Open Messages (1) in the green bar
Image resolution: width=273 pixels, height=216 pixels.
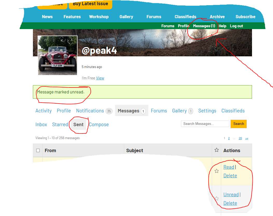click(204, 26)
